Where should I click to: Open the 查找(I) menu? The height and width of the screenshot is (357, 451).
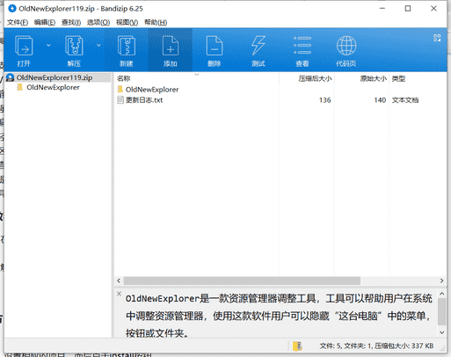[71, 22]
